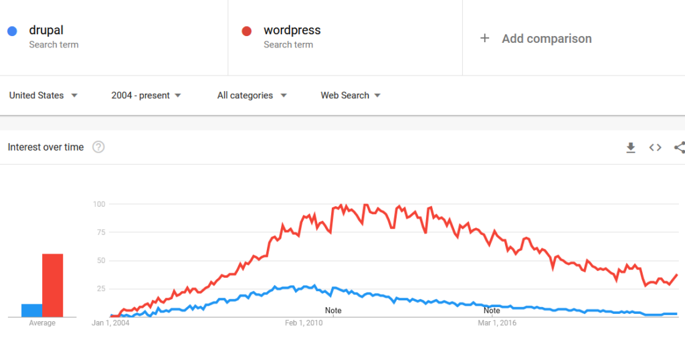
Task: Click the red wordpress color dot
Action: [x=247, y=31]
